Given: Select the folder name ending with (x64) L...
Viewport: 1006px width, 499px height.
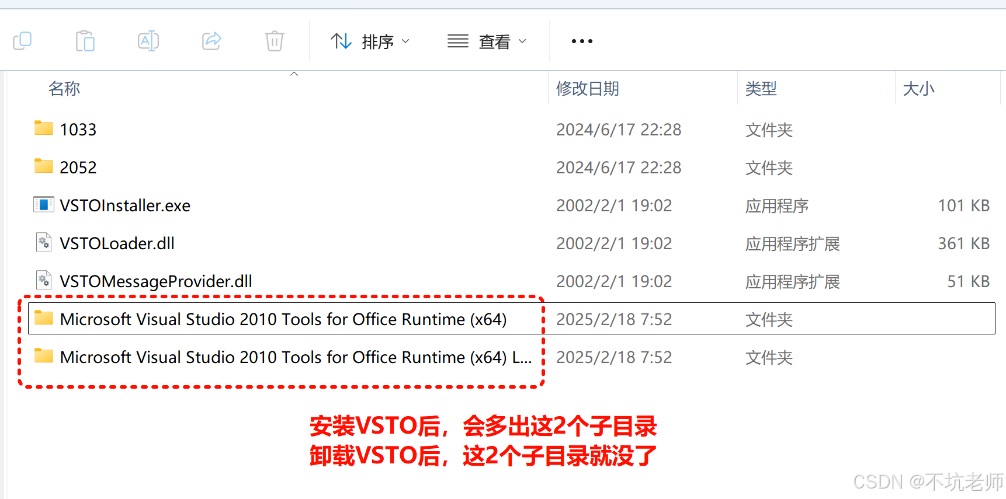Looking at the screenshot, I should (x=296, y=357).
